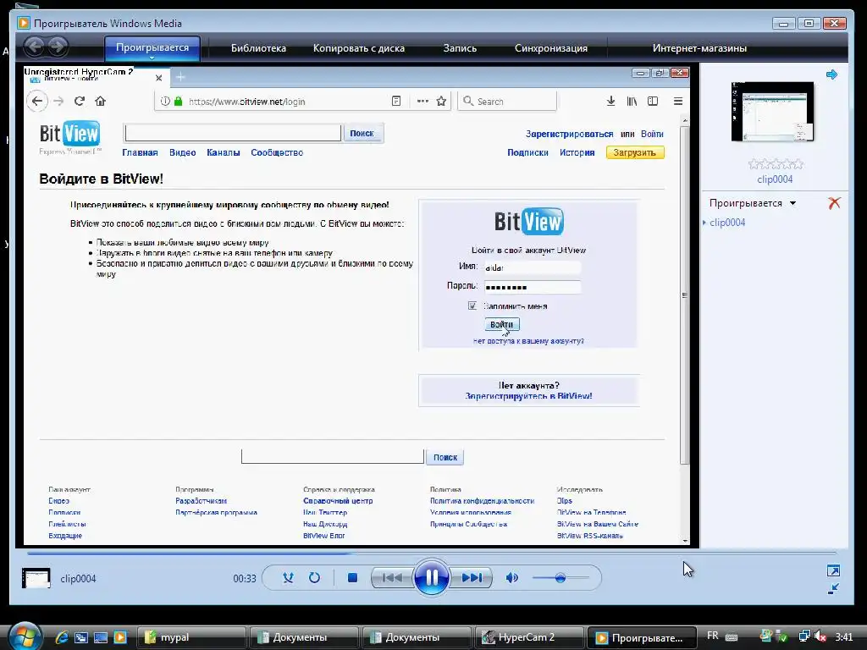
Task: Open the Синхронизация tab
Action: tap(550, 48)
